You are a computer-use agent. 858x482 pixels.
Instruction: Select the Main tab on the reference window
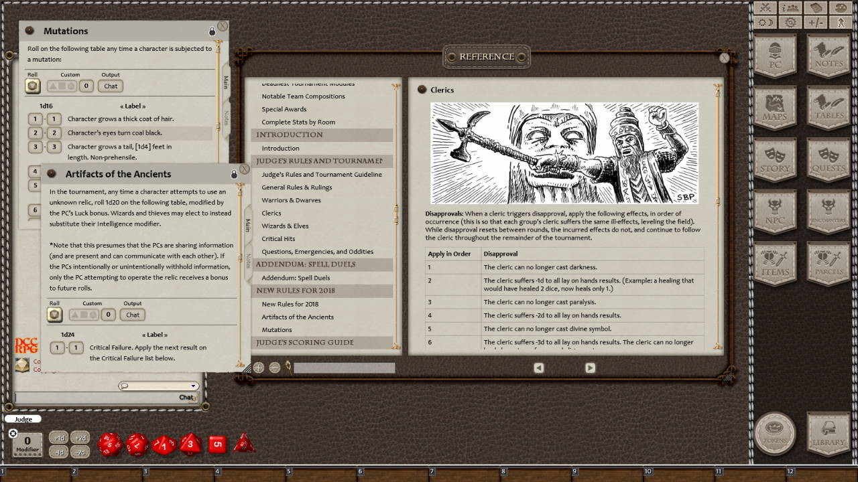[x=247, y=225]
